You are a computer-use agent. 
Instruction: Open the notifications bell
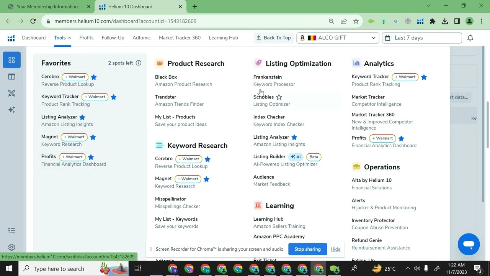click(470, 38)
